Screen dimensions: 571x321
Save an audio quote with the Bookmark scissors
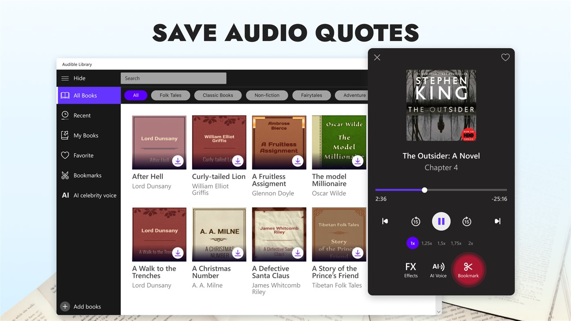(468, 269)
